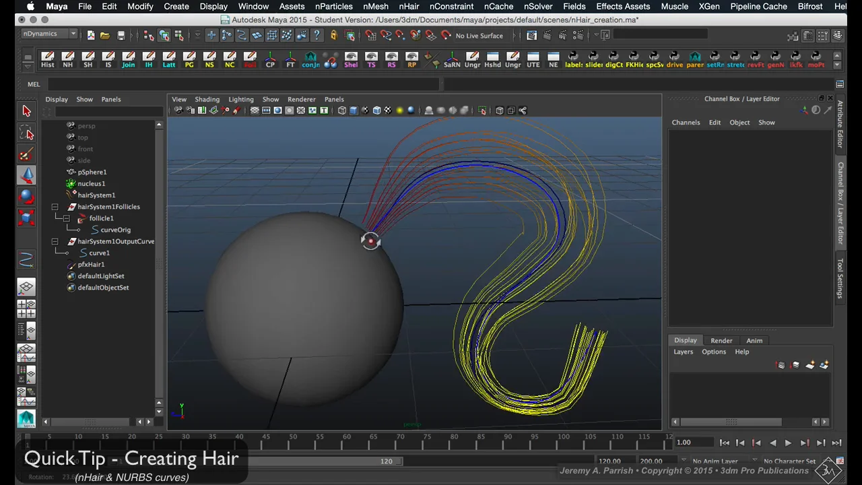
Task: Open the Panels menu in viewport
Action: (333, 100)
